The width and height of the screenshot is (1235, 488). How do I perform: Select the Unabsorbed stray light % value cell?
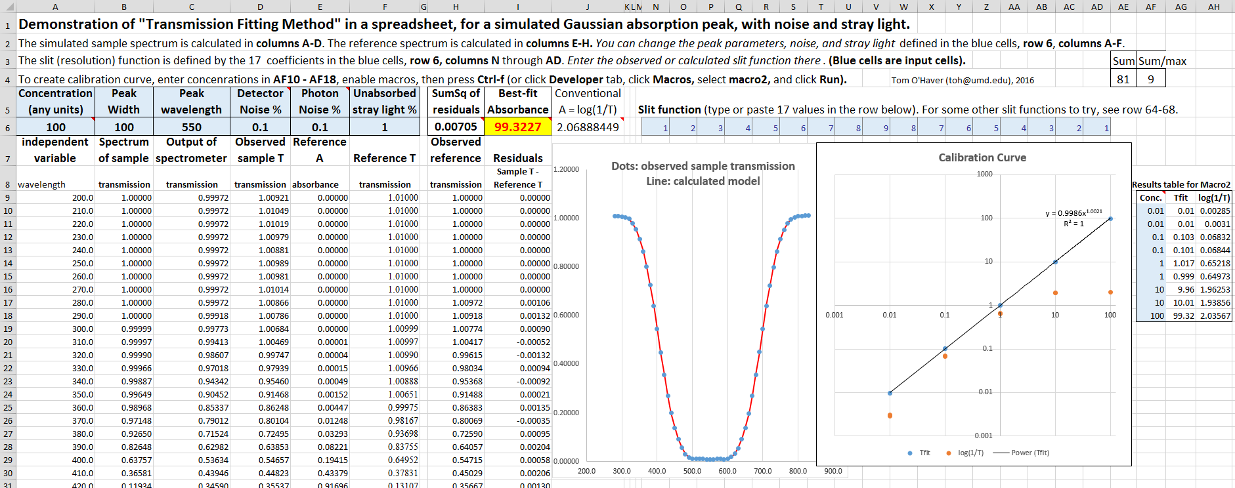385,127
